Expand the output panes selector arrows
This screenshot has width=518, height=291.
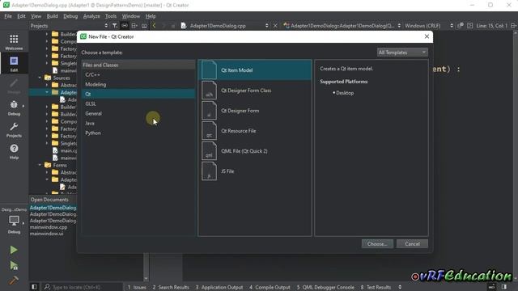point(400,287)
